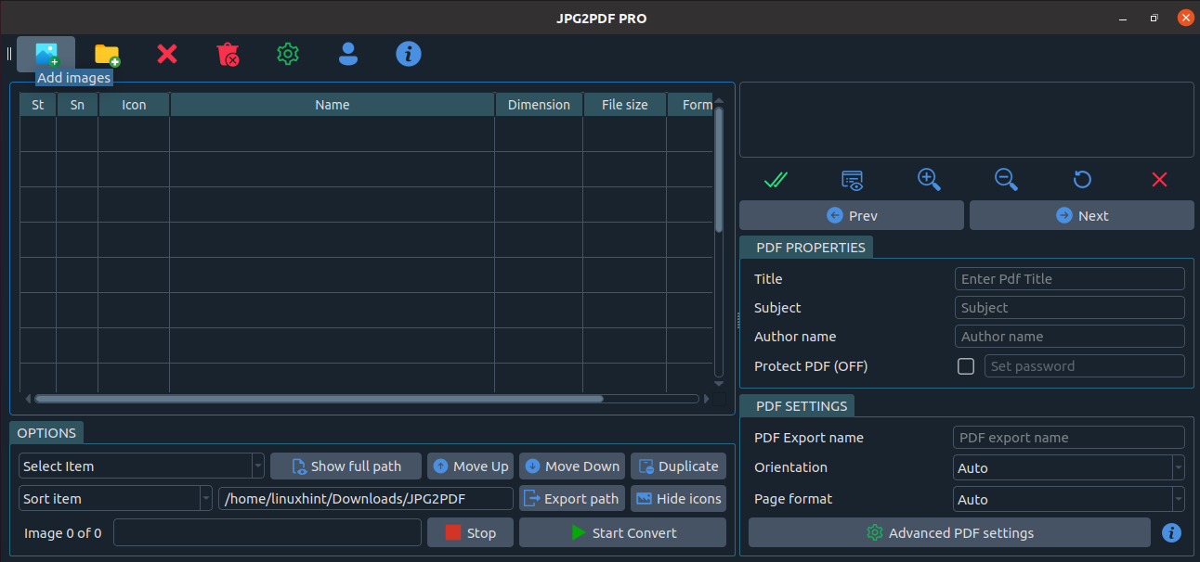This screenshot has width=1200, height=562.
Task: Click the Start Convert button
Action: coord(622,532)
